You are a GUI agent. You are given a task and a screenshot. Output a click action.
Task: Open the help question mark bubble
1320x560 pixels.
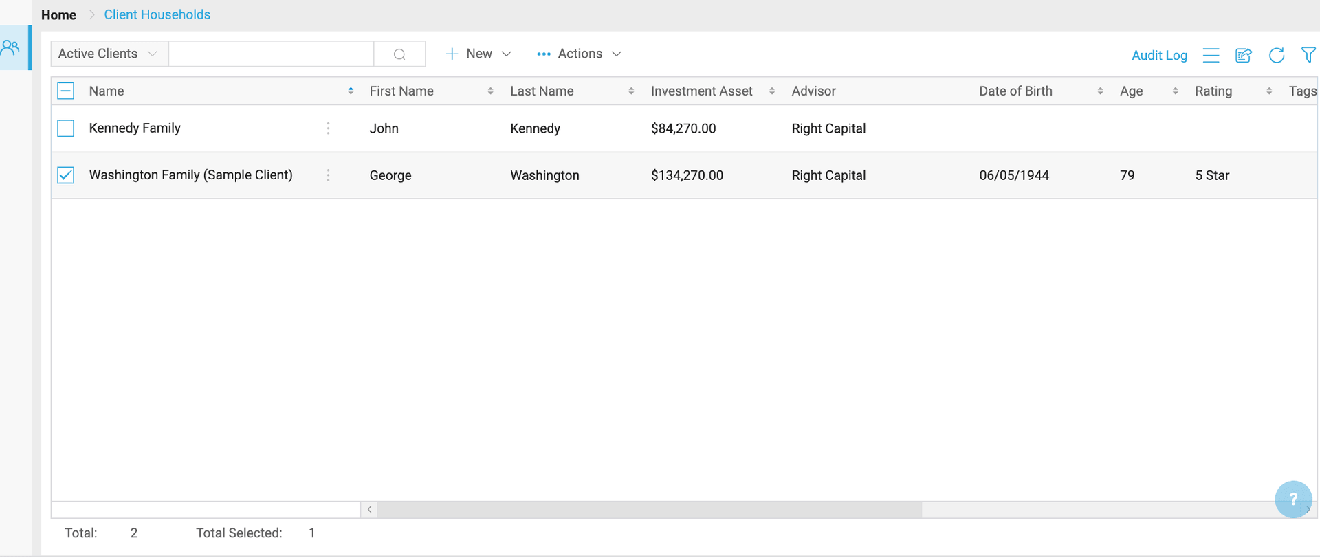tap(1292, 499)
